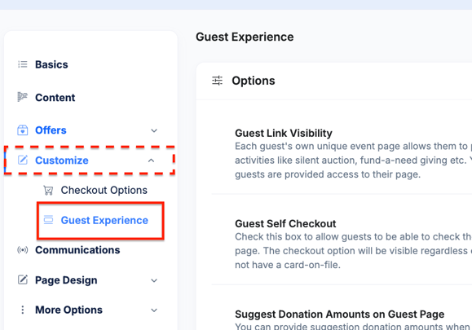Image resolution: width=472 pixels, height=330 pixels.
Task: Click the Page Design edit icon
Action: 23,279
